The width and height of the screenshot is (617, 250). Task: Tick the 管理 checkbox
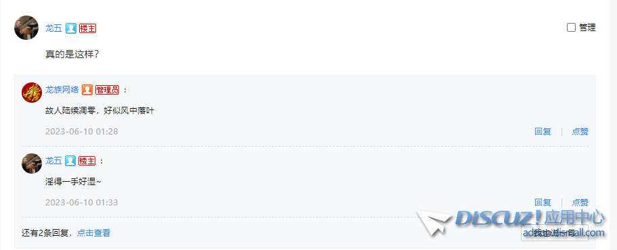pyautogui.click(x=571, y=28)
